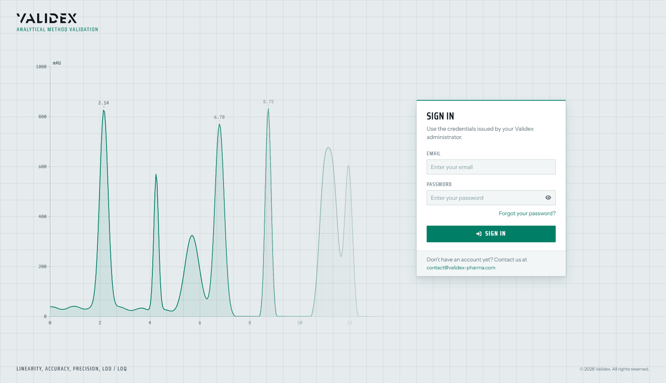
Task: Click the Password input field
Action: pos(491,198)
